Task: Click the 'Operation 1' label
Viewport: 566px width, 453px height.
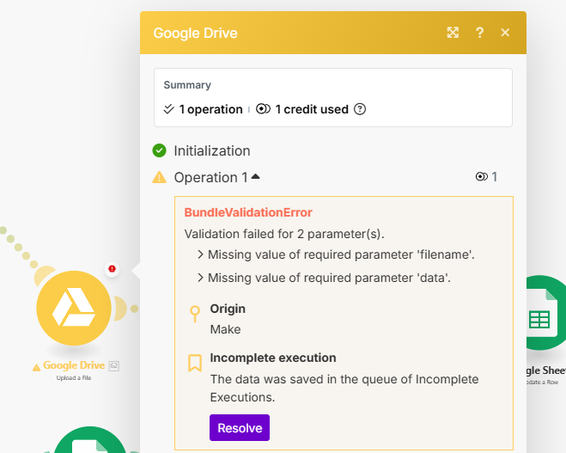Action: tap(210, 177)
